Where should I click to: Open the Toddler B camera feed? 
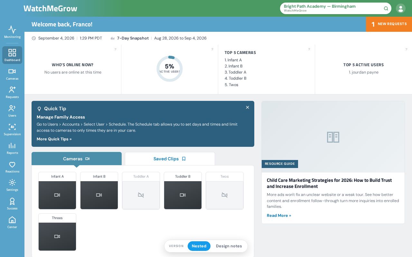[x=183, y=191]
